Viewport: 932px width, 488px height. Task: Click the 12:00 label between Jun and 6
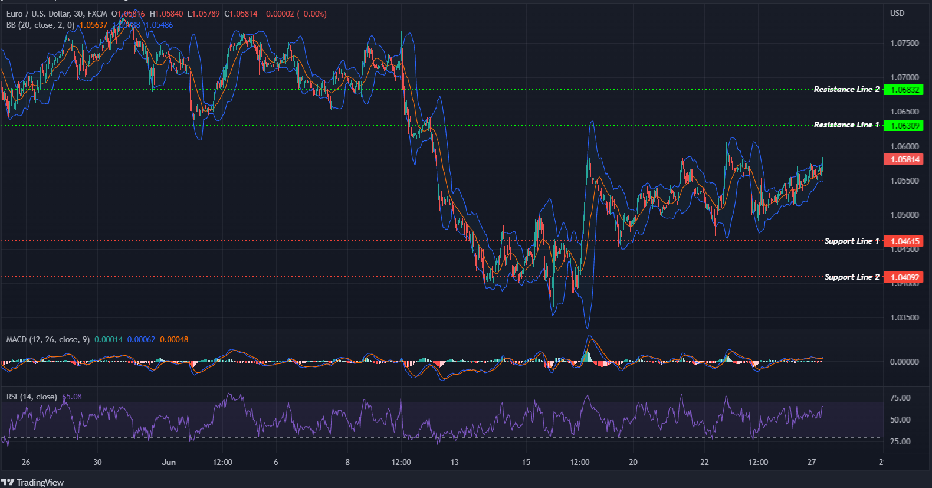click(x=222, y=462)
